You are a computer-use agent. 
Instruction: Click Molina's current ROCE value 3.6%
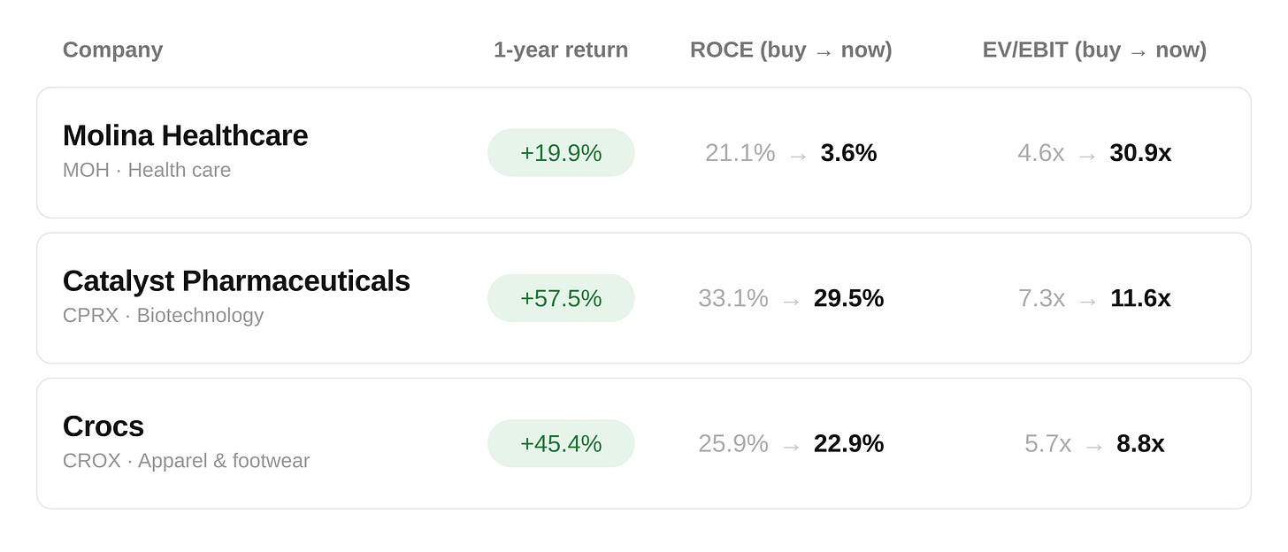point(848,153)
